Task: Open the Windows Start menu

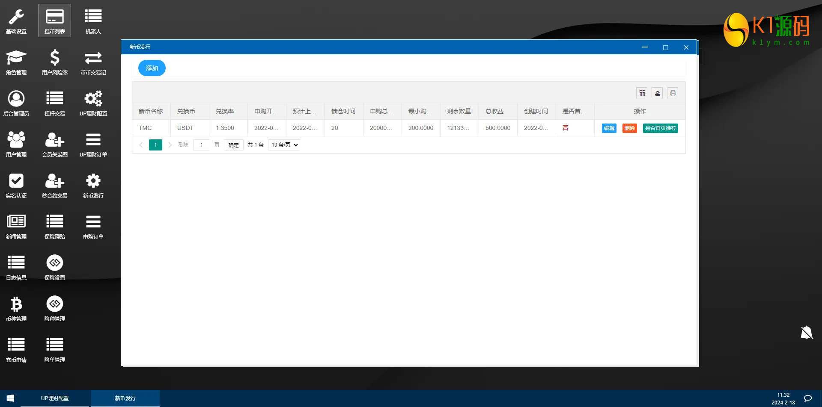Action: (10, 398)
